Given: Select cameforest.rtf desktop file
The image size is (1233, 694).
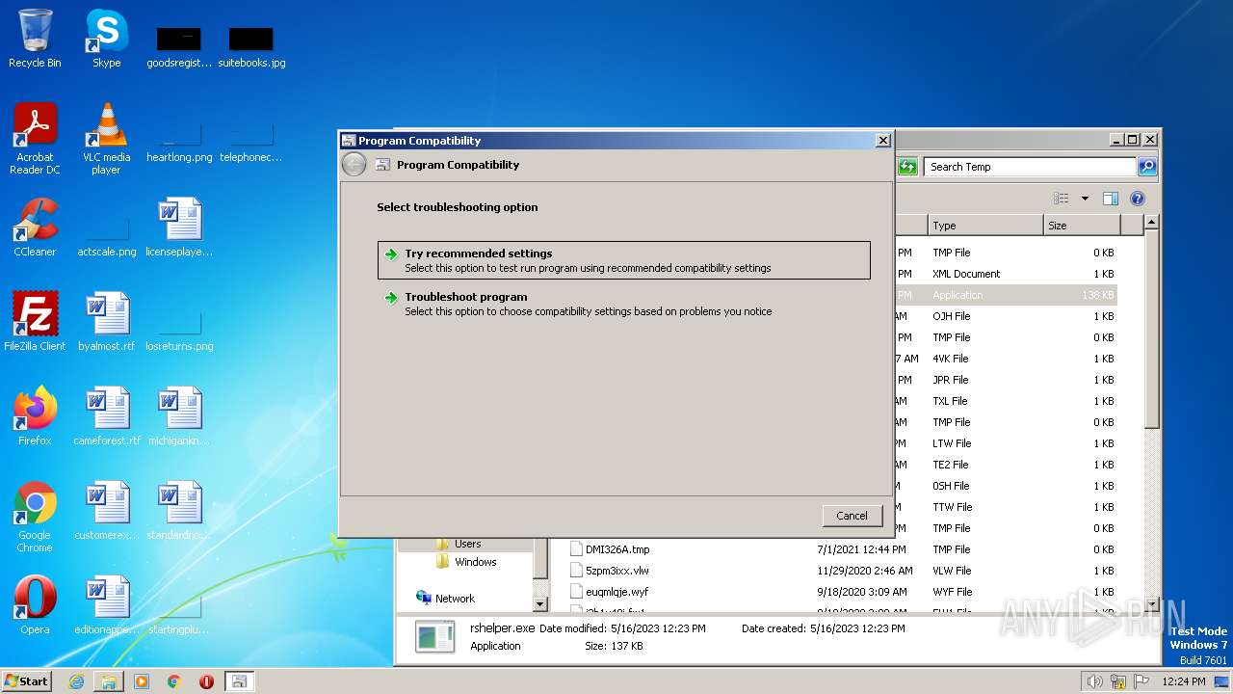Looking at the screenshot, I should (106, 416).
